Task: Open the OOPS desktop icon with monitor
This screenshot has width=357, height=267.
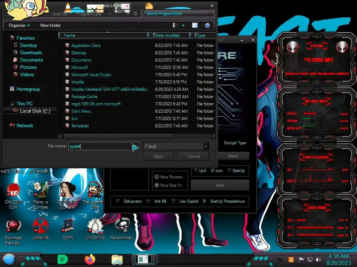Action: pyautogui.click(x=68, y=229)
